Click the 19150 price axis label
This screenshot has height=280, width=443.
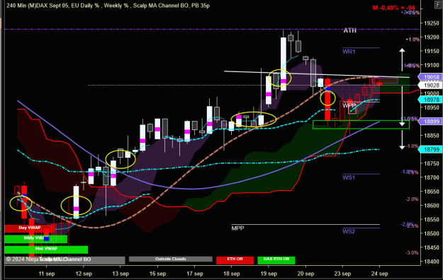click(x=432, y=52)
